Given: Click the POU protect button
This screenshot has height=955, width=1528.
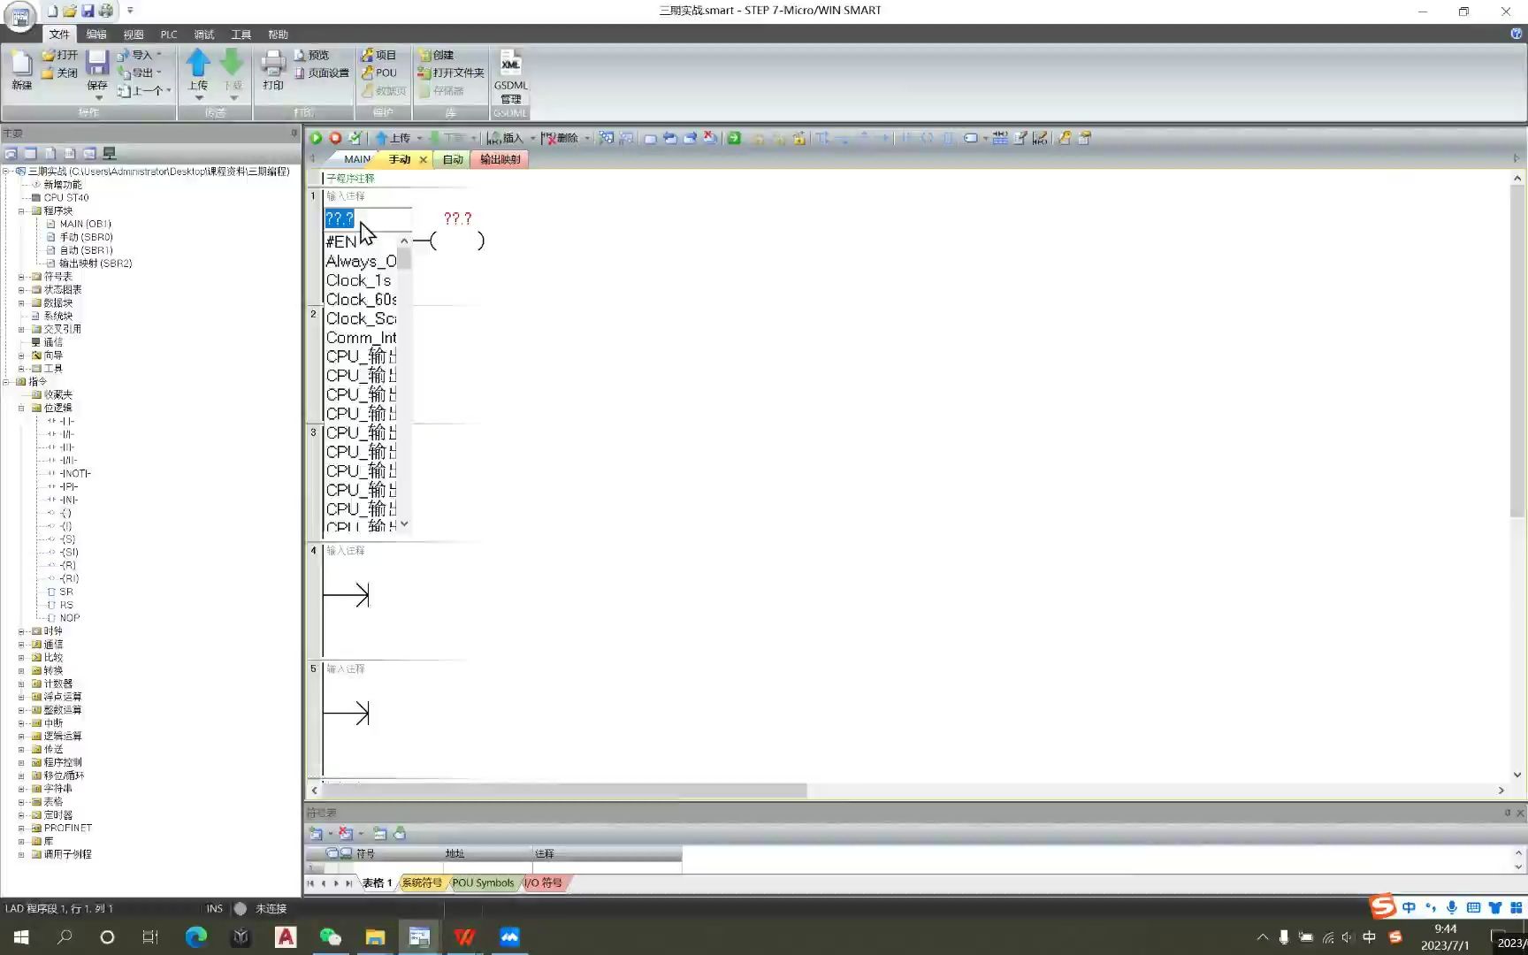Looking at the screenshot, I should (x=379, y=73).
